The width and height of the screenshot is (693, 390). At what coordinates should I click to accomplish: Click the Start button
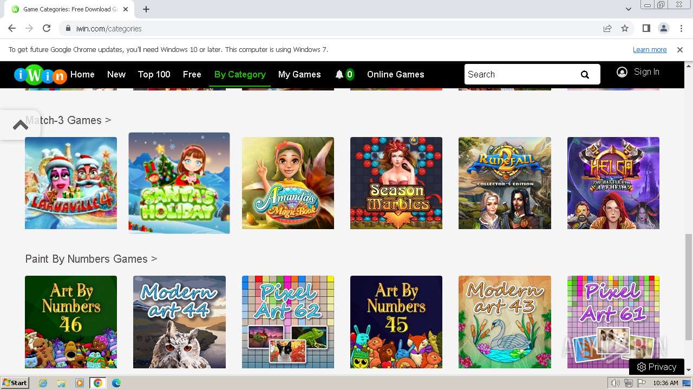(15, 383)
